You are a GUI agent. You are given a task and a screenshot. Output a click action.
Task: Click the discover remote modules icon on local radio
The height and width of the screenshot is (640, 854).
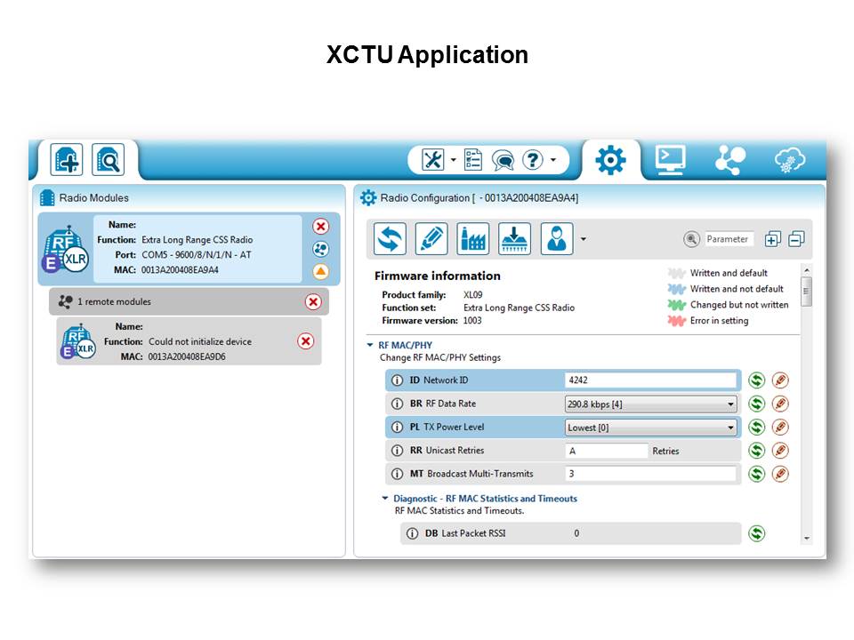pyautogui.click(x=321, y=249)
